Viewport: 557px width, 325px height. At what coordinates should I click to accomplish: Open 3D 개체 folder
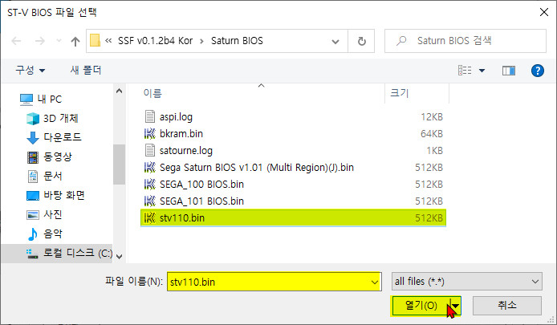52,118
